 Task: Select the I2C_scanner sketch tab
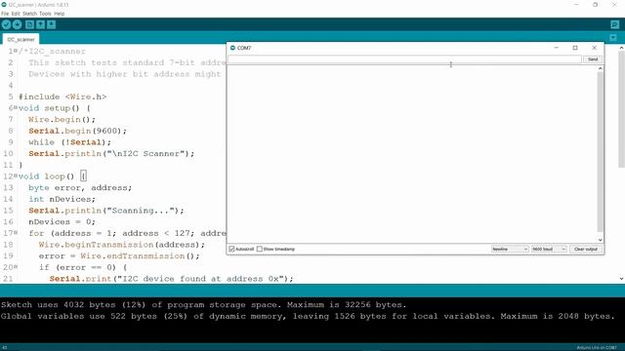21,39
